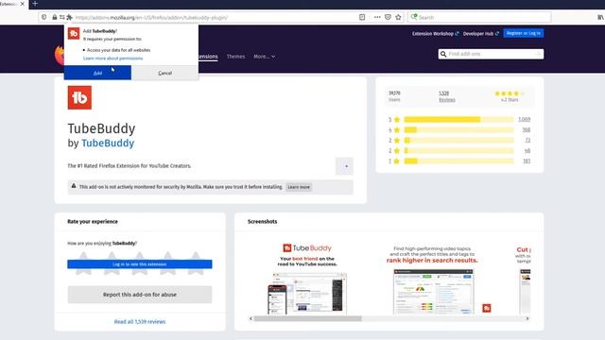This screenshot has height=340, width=605.
Task: Bookmark this page with star icon
Action: click(398, 17)
